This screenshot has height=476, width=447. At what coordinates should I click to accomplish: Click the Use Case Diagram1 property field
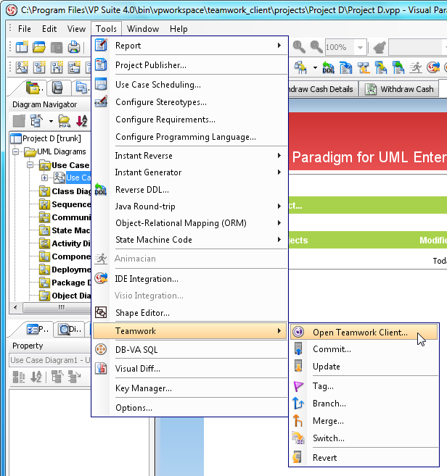click(50, 360)
